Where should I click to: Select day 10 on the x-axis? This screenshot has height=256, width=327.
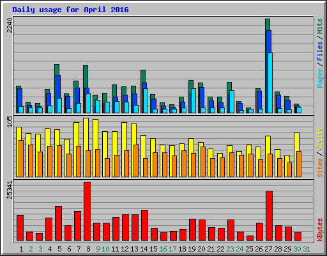tap(105, 249)
